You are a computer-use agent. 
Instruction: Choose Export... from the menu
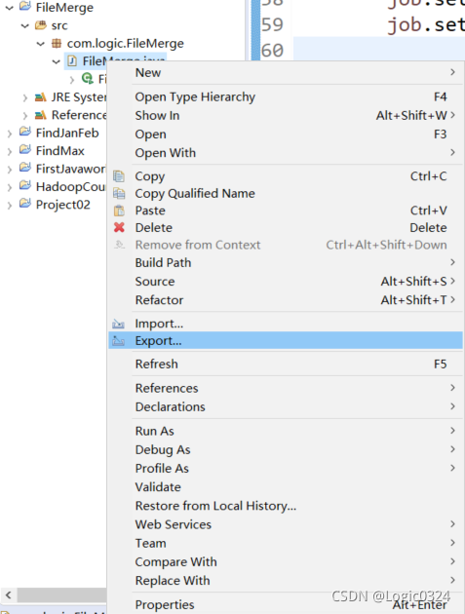pyautogui.click(x=286, y=341)
